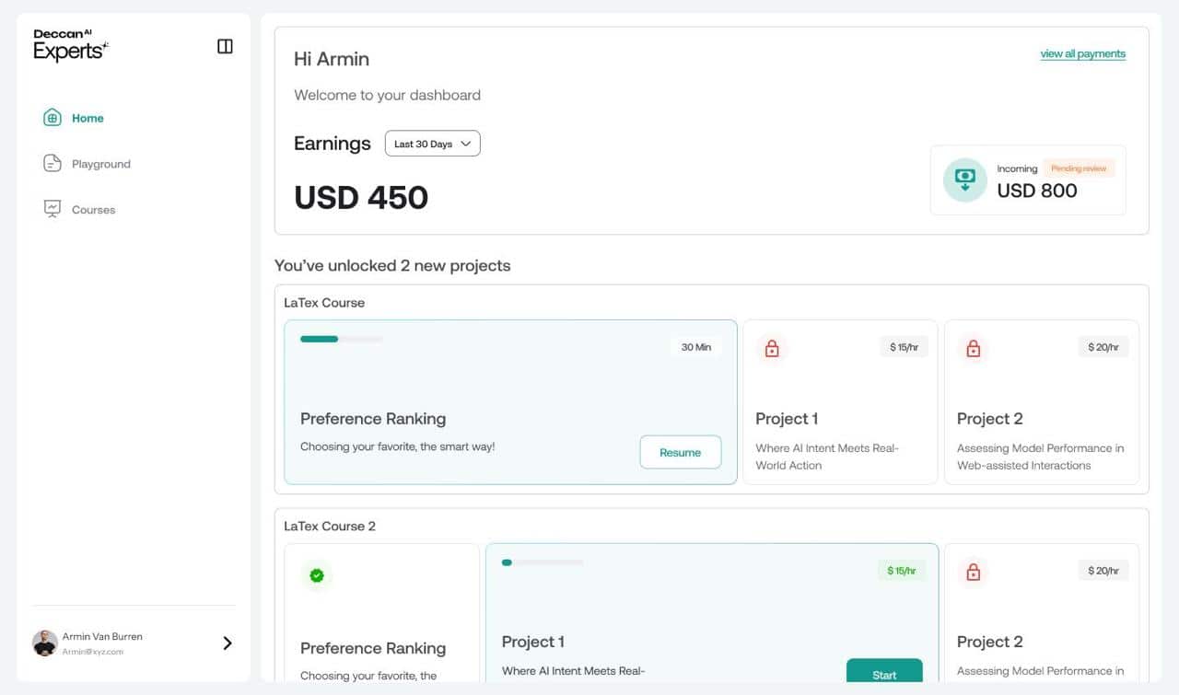Click the green completed checkmark badge in LaTex Course 2
1179x695 pixels.
[x=317, y=575]
